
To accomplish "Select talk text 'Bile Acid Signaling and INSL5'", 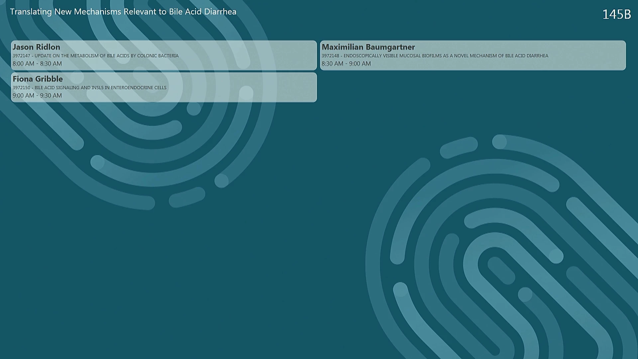I will tap(69, 88).
